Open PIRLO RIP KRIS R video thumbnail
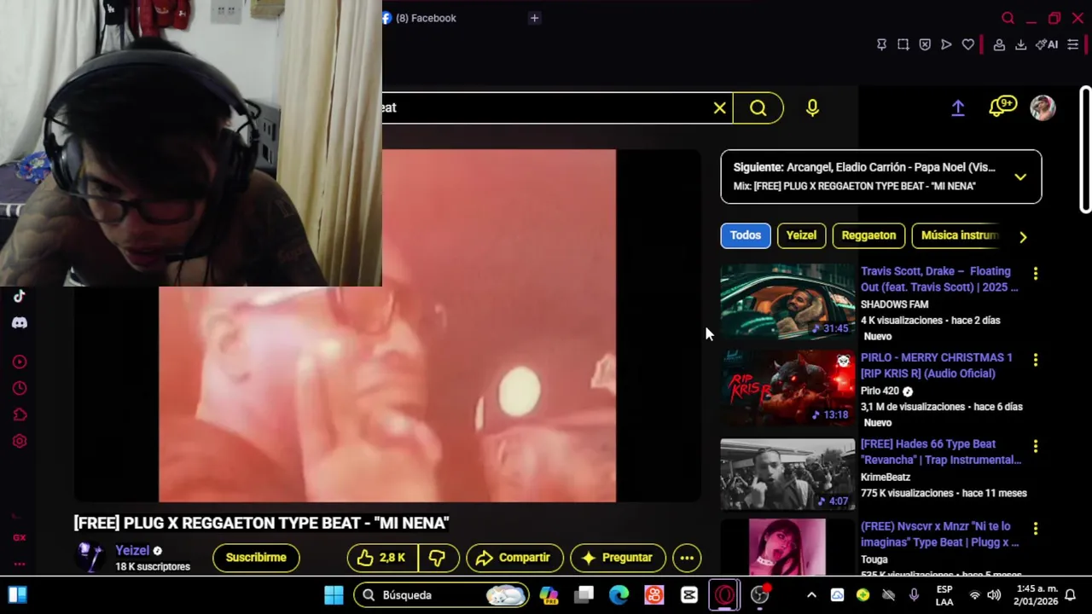The width and height of the screenshot is (1092, 614). coord(787,388)
